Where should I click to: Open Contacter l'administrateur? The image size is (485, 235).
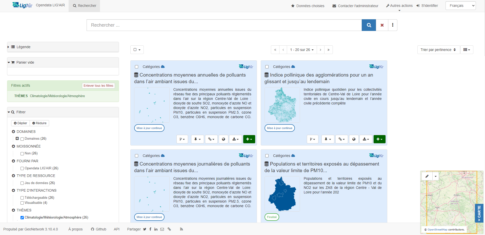(x=355, y=6)
